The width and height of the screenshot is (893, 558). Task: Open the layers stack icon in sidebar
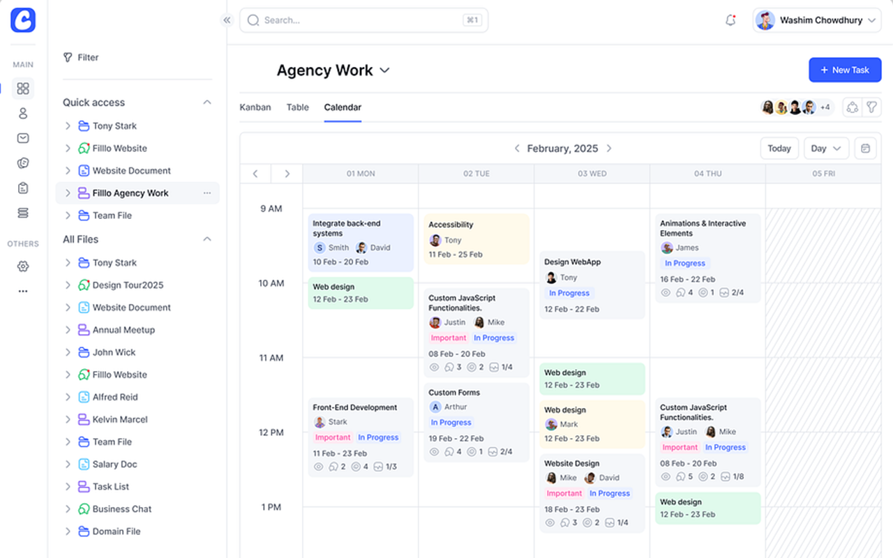click(x=23, y=213)
